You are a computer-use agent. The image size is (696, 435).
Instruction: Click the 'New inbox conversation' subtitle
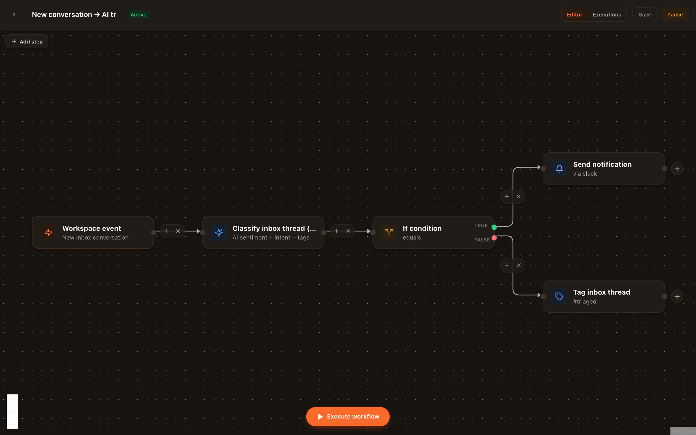[95, 238]
